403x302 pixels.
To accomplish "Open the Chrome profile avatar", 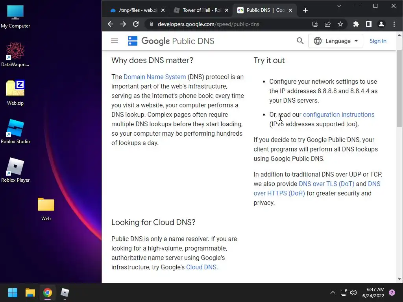I will click(381, 24).
